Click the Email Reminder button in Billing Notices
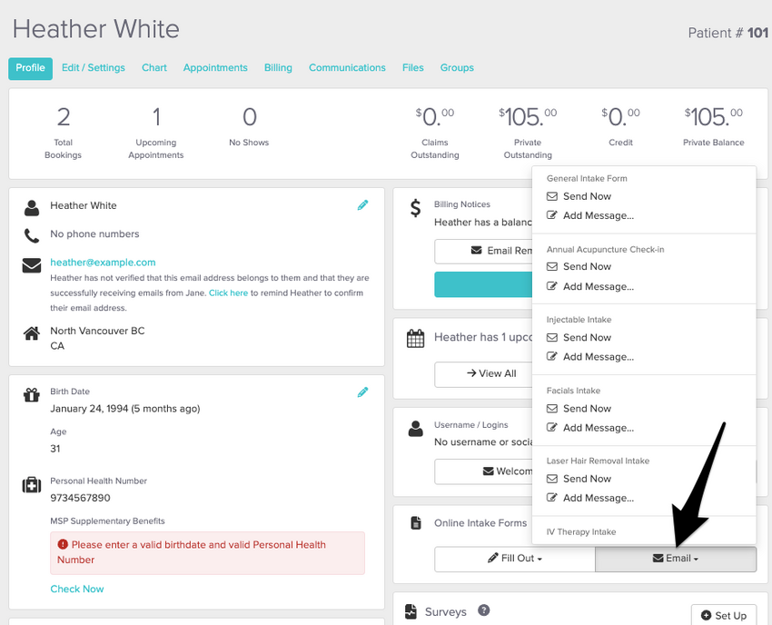Image resolution: width=772 pixels, height=625 pixels. (483, 252)
